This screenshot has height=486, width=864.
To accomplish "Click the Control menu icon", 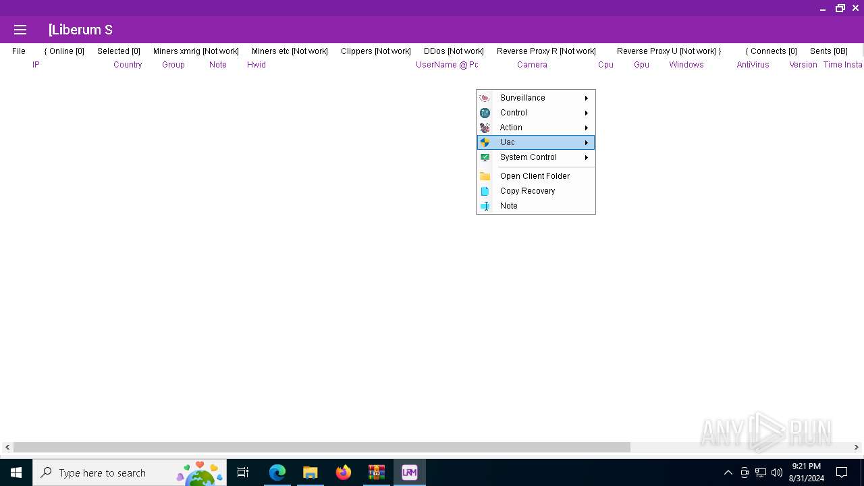I will pos(485,113).
